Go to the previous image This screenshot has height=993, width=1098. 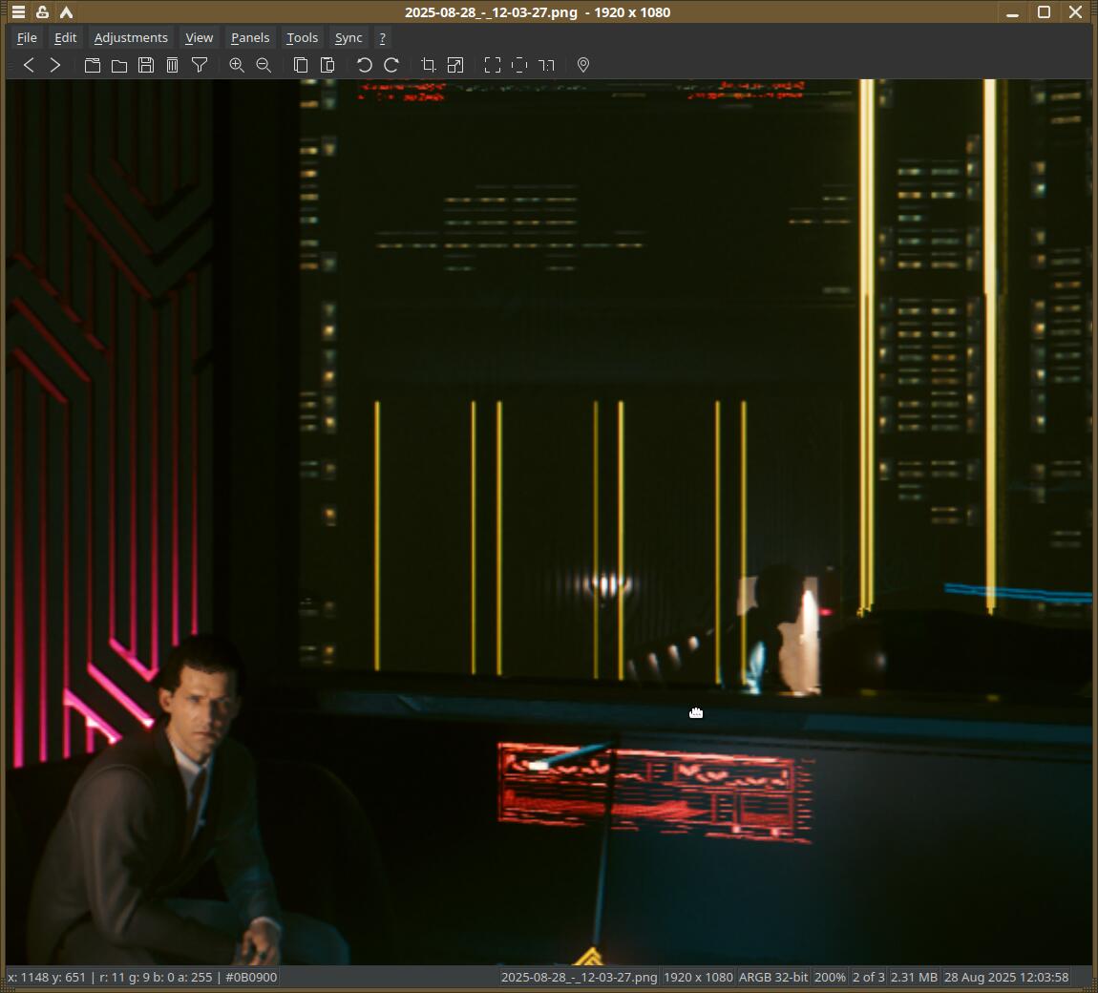pos(29,65)
